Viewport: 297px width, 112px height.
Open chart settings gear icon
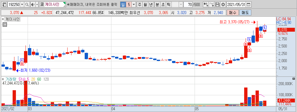pos(223,4)
